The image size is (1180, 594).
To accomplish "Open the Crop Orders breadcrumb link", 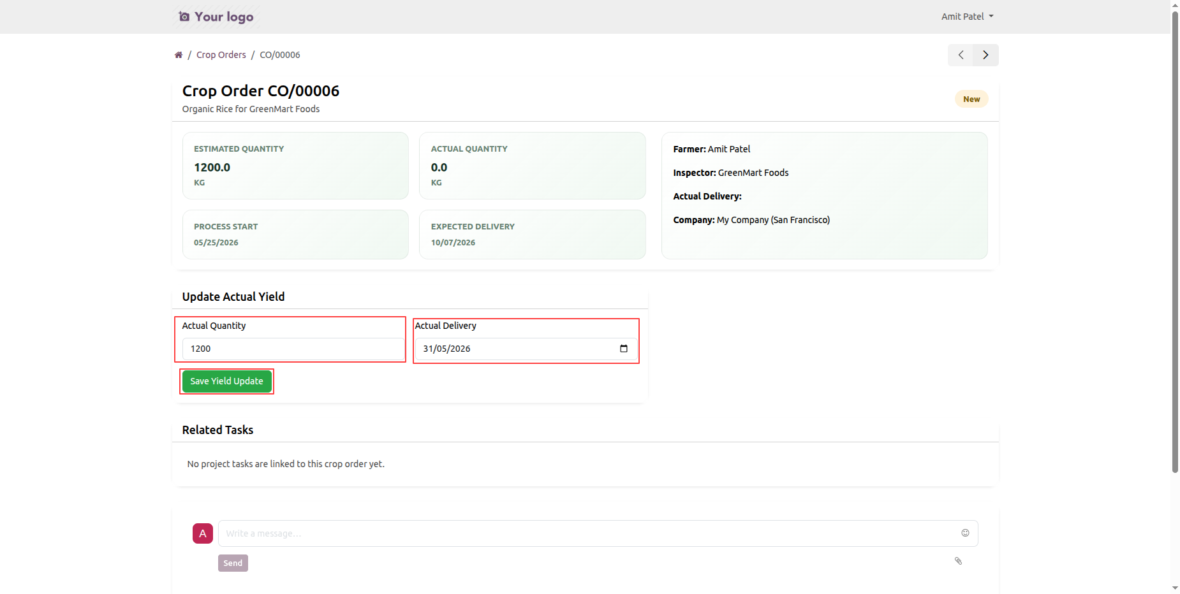I will coord(221,55).
